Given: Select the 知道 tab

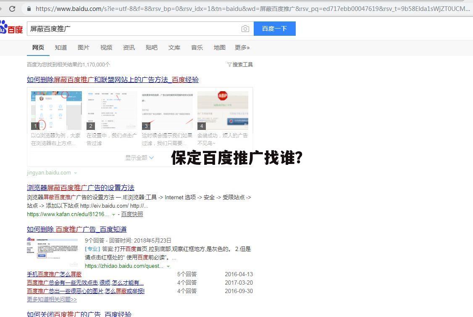Looking at the screenshot, I should tap(60, 48).
